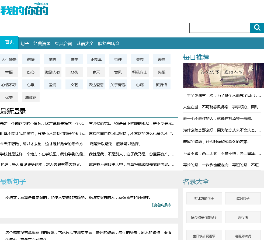Open recommendation 为什么暗恋那么好
This screenshot has width=264, height=240.
222,130
